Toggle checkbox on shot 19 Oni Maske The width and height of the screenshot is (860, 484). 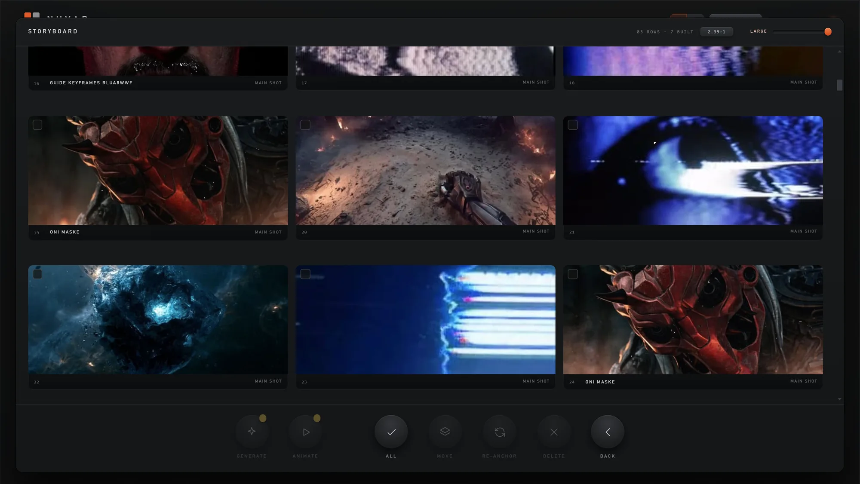[x=37, y=125]
